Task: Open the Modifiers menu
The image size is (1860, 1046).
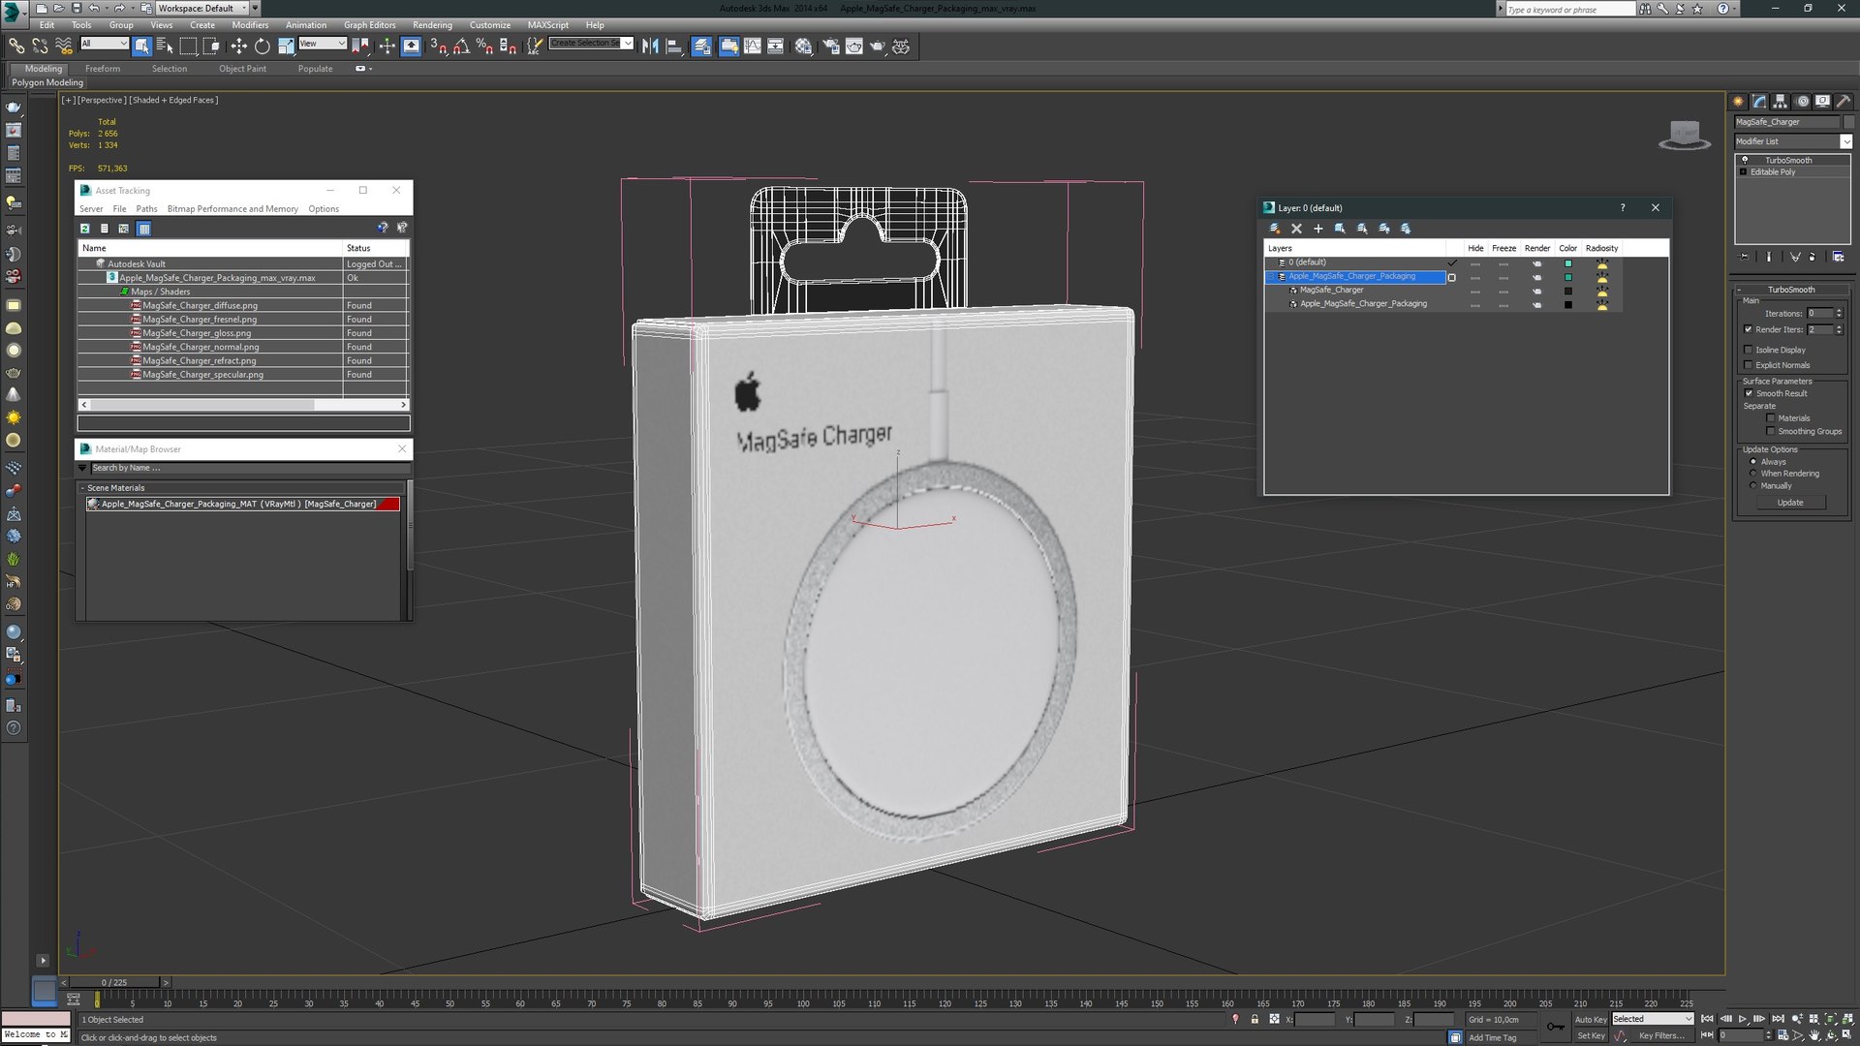Action: 250,25
